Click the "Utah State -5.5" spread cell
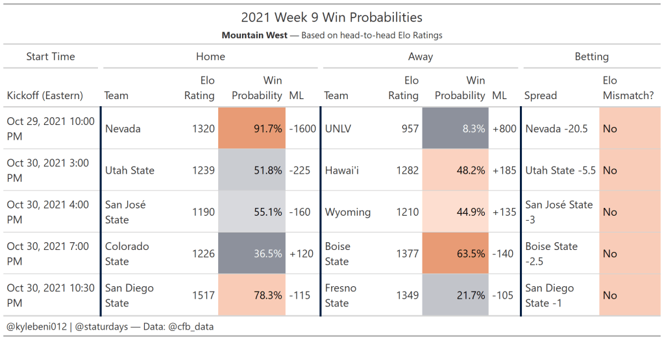664x340 pixels. [x=560, y=170]
